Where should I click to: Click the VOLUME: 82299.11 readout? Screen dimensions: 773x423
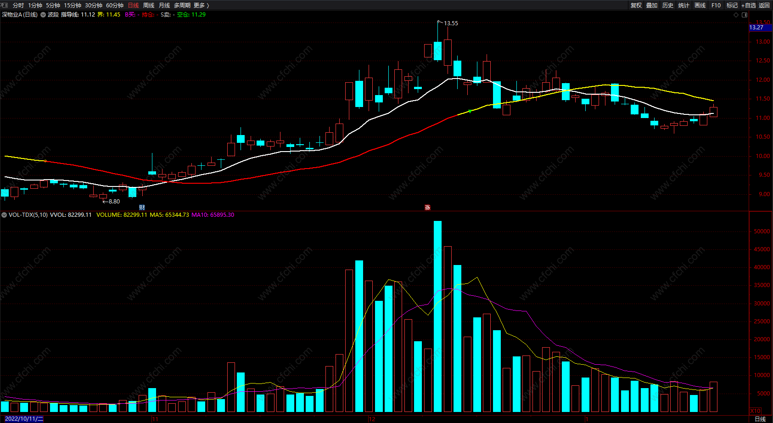(x=122, y=215)
